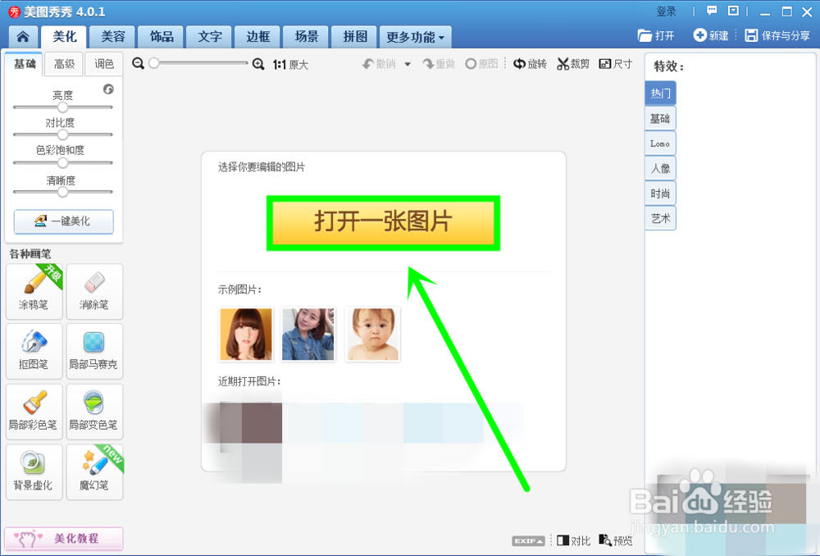
Task: Open the feedback chat bubble icon
Action: [712, 11]
